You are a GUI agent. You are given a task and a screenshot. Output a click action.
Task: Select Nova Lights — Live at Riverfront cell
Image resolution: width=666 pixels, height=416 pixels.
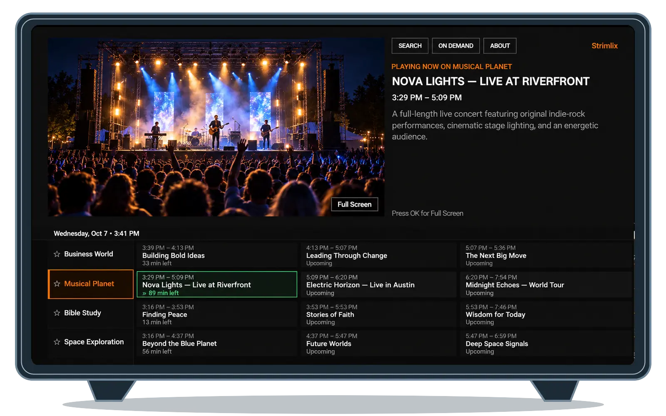(x=217, y=285)
